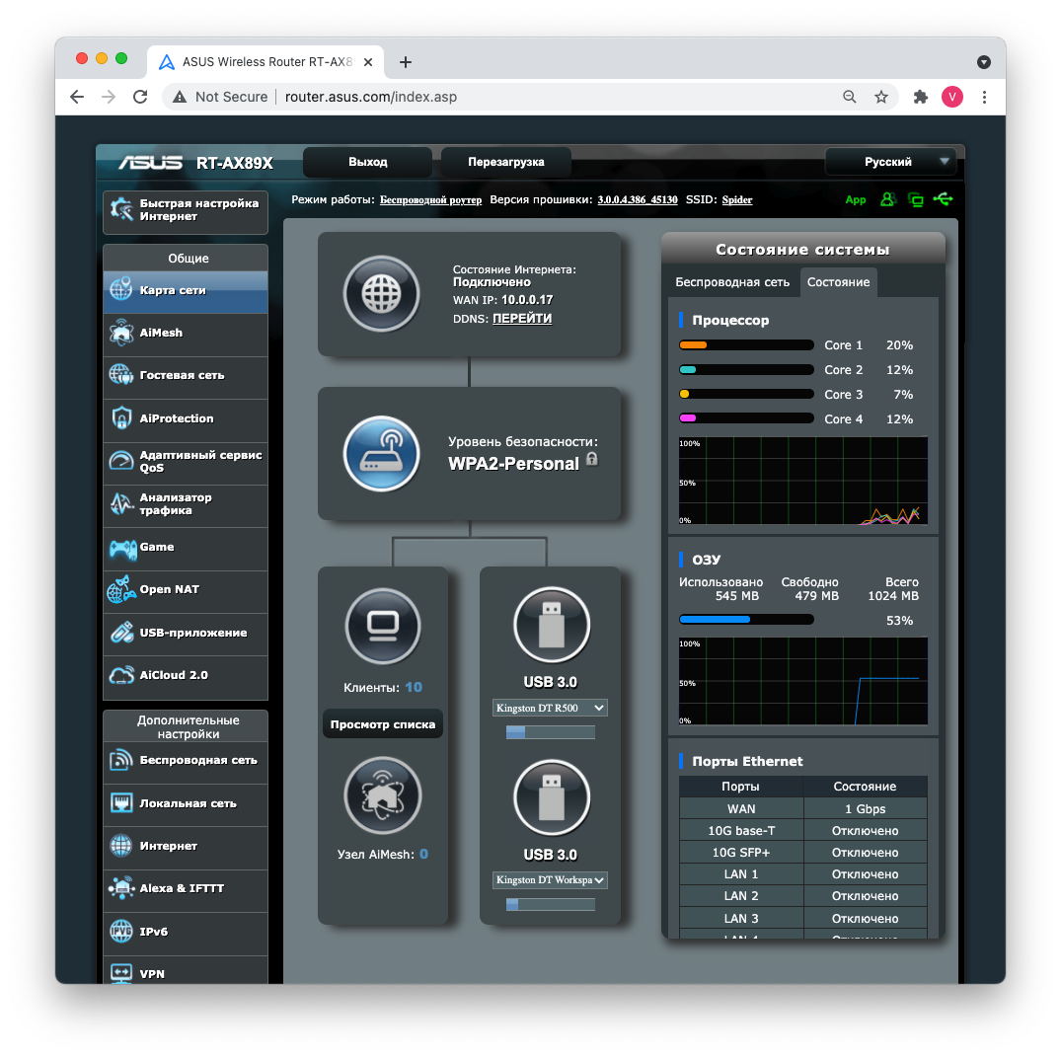This screenshot has width=1061, height=1057.
Task: Click the RAM usage graph
Action: point(803,681)
